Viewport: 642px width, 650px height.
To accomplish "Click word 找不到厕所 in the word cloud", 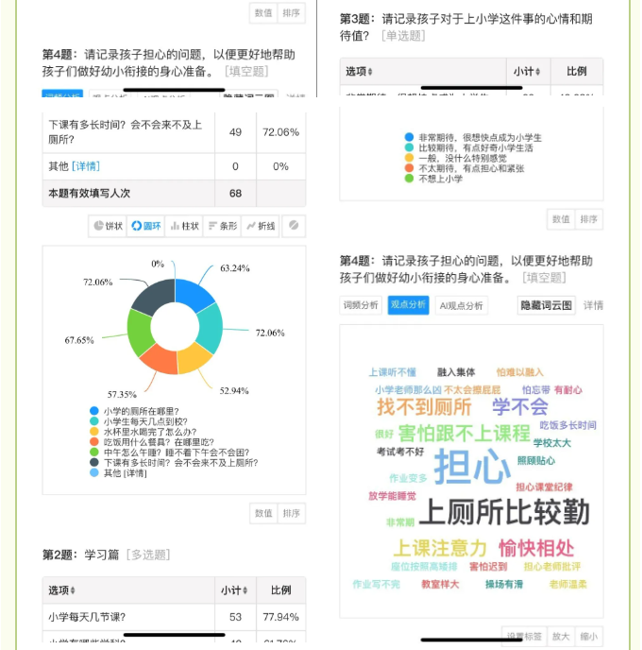I will (x=424, y=406).
